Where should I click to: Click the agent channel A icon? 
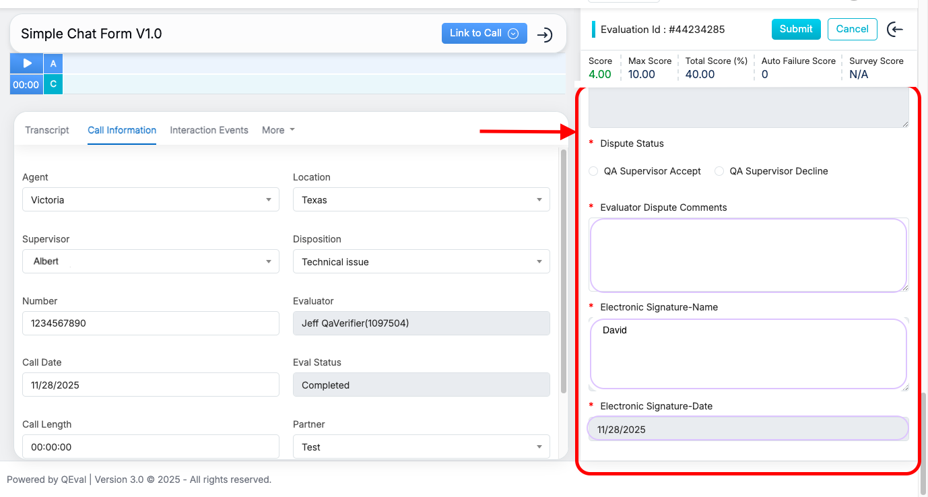53,64
